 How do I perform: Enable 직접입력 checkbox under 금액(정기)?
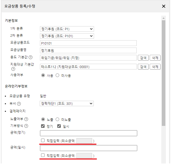43,141
